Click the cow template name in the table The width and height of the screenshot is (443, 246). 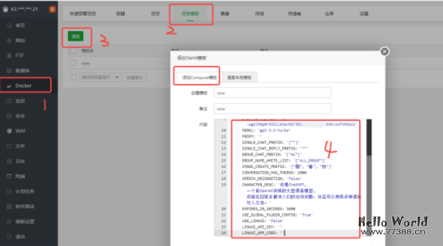[x=86, y=64]
